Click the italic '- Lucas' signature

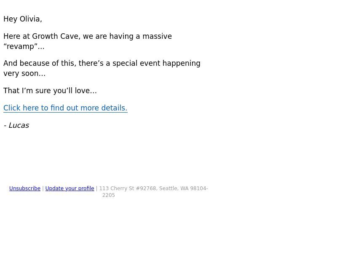[16, 125]
